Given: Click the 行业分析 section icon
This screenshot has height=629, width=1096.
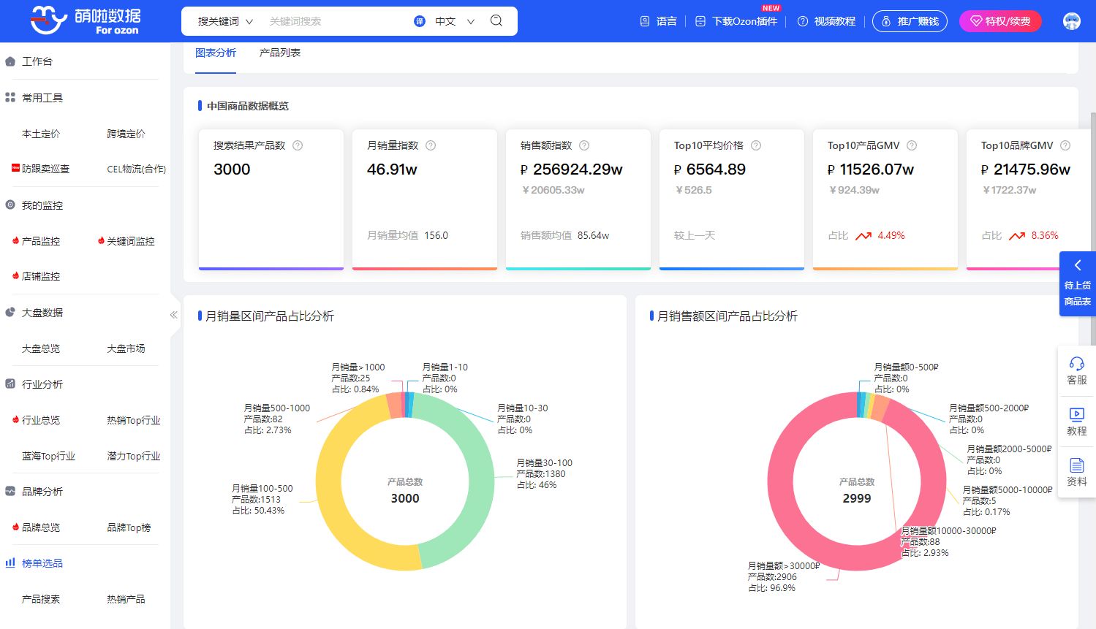Looking at the screenshot, I should click(x=10, y=384).
